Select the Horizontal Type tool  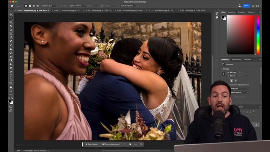[11, 76]
